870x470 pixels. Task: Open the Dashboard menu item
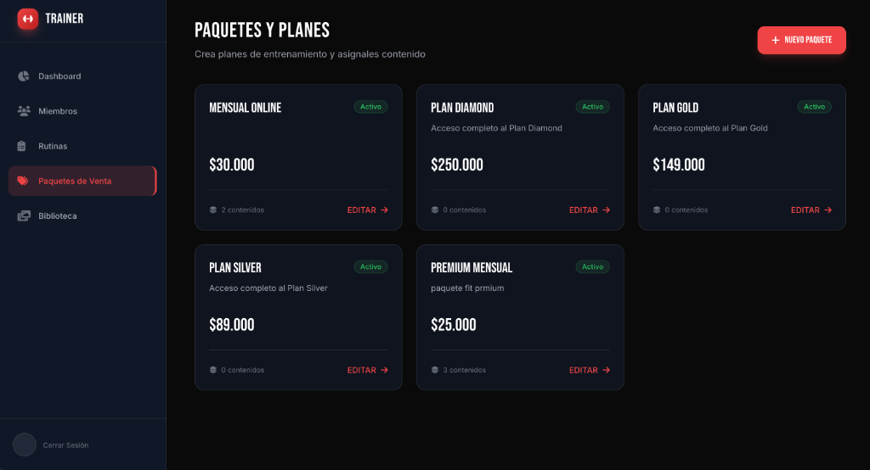(x=59, y=76)
